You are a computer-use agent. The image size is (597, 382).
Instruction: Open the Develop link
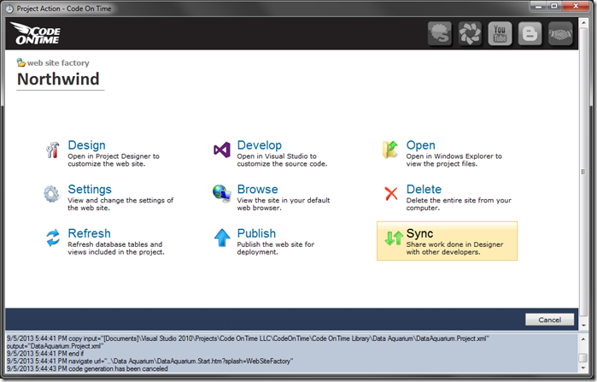(x=260, y=145)
